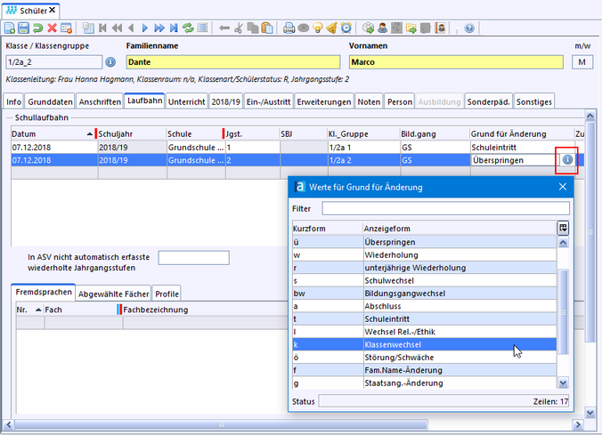602x435 pixels.
Task: Click the Filter input field
Action: [445, 208]
